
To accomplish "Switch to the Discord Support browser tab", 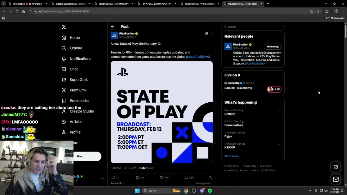I will pos(70,4).
